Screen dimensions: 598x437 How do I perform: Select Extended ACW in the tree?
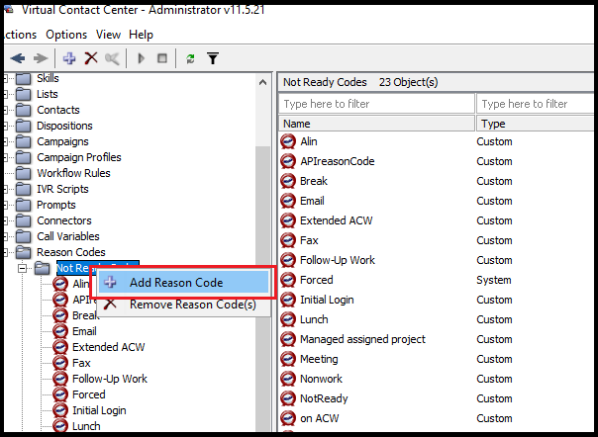tap(109, 347)
